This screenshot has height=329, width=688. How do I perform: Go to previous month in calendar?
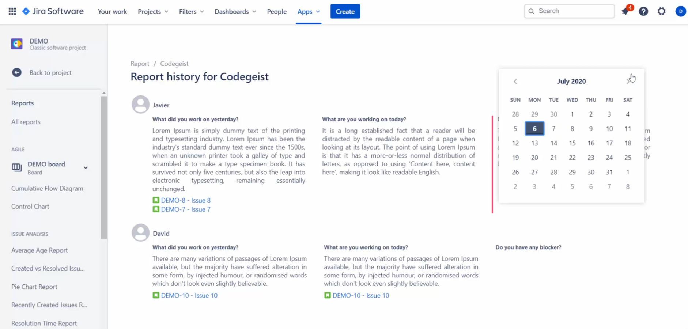point(515,82)
